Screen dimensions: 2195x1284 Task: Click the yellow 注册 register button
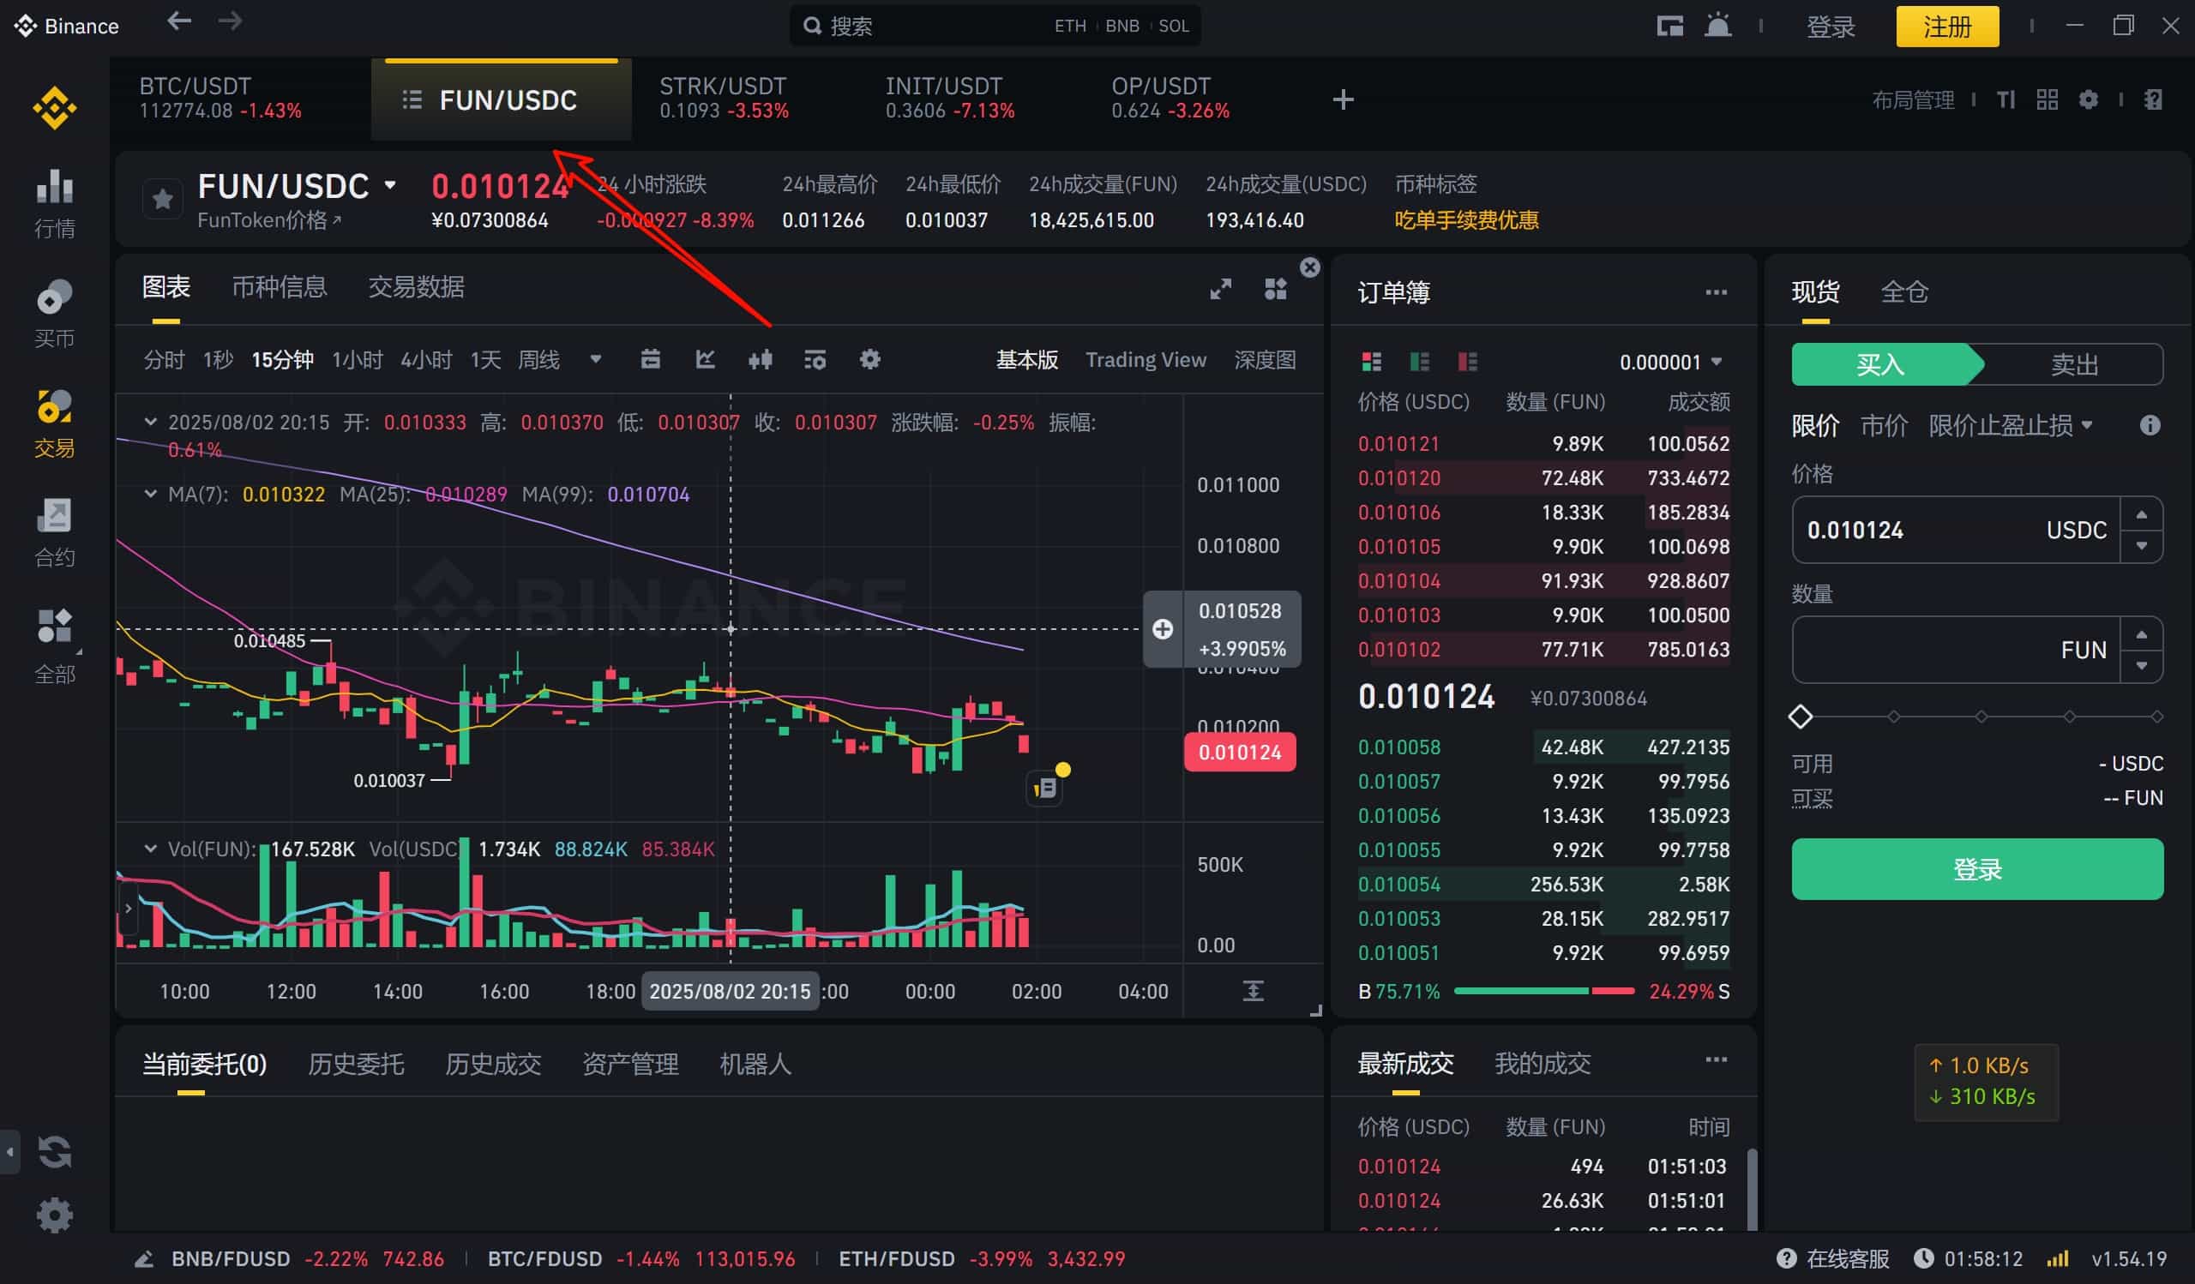[1947, 26]
